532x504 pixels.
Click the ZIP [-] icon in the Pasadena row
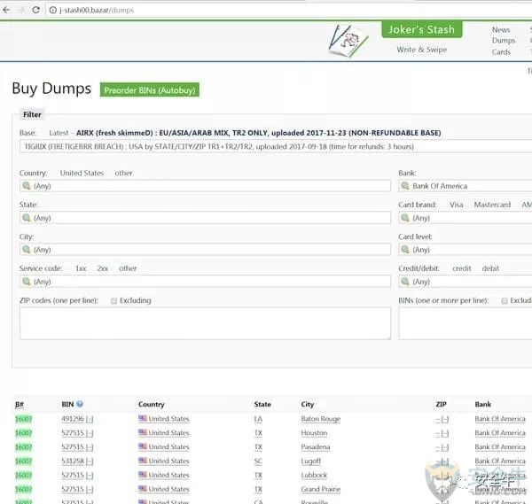click(445, 447)
